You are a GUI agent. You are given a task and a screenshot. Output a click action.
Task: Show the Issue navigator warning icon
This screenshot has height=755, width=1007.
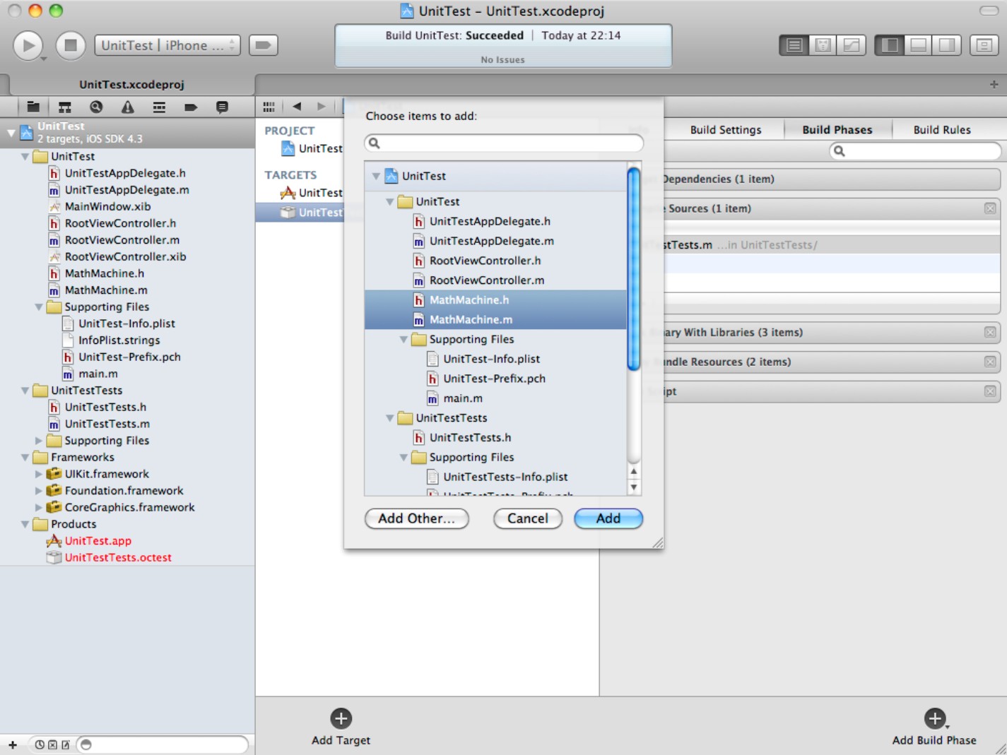(127, 107)
